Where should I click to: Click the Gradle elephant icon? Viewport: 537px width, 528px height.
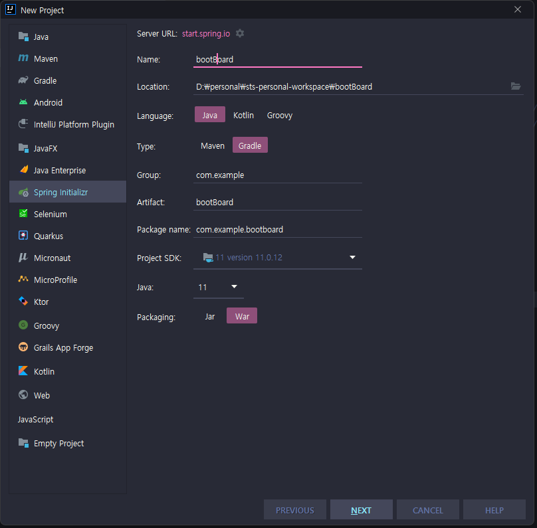(23, 80)
